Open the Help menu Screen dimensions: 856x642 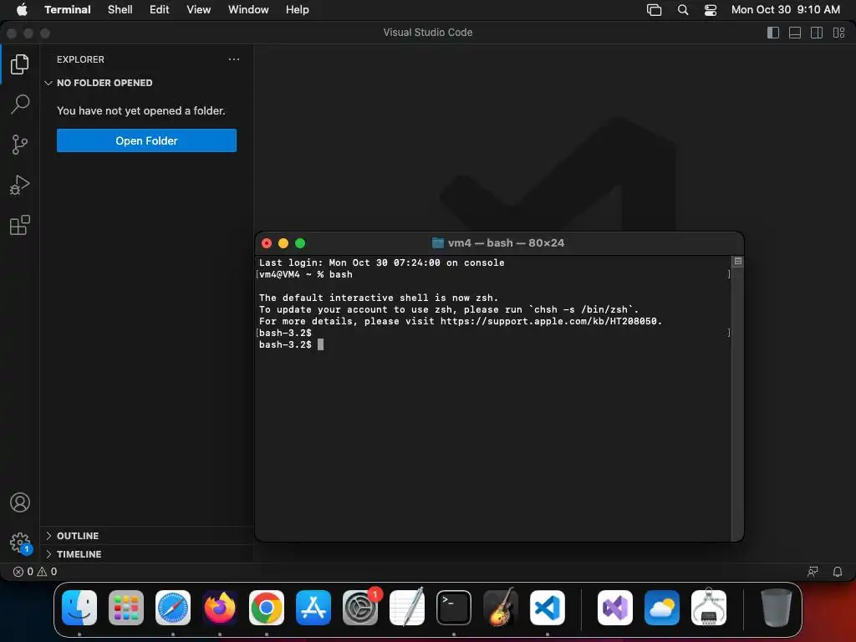click(298, 9)
